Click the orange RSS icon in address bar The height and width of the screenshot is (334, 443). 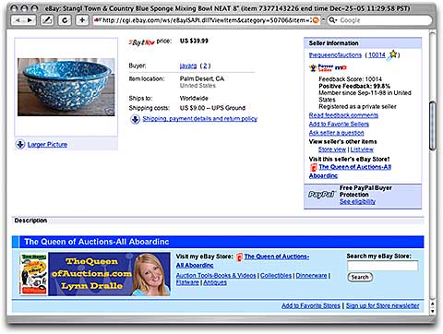[316, 20]
